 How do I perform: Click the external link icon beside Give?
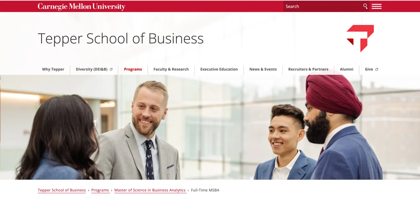(x=377, y=69)
